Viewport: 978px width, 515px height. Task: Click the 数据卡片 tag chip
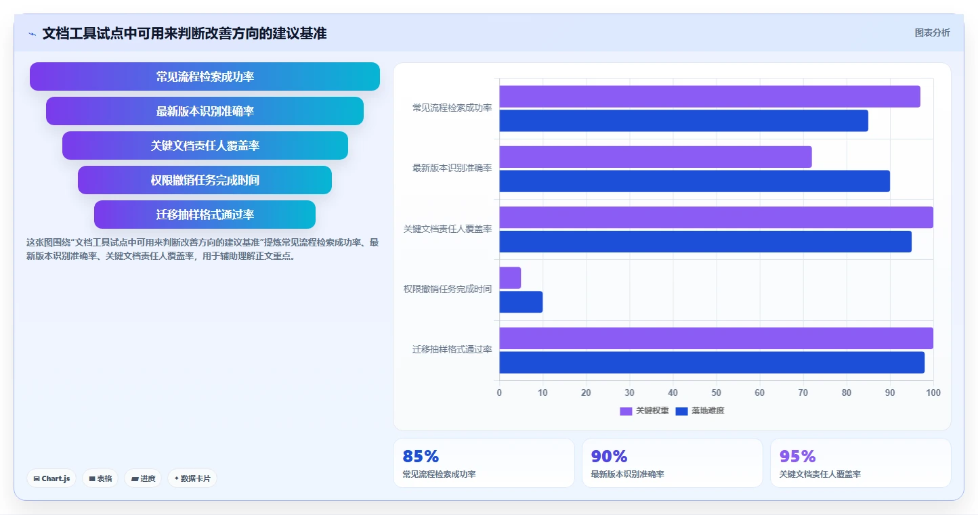[192, 478]
